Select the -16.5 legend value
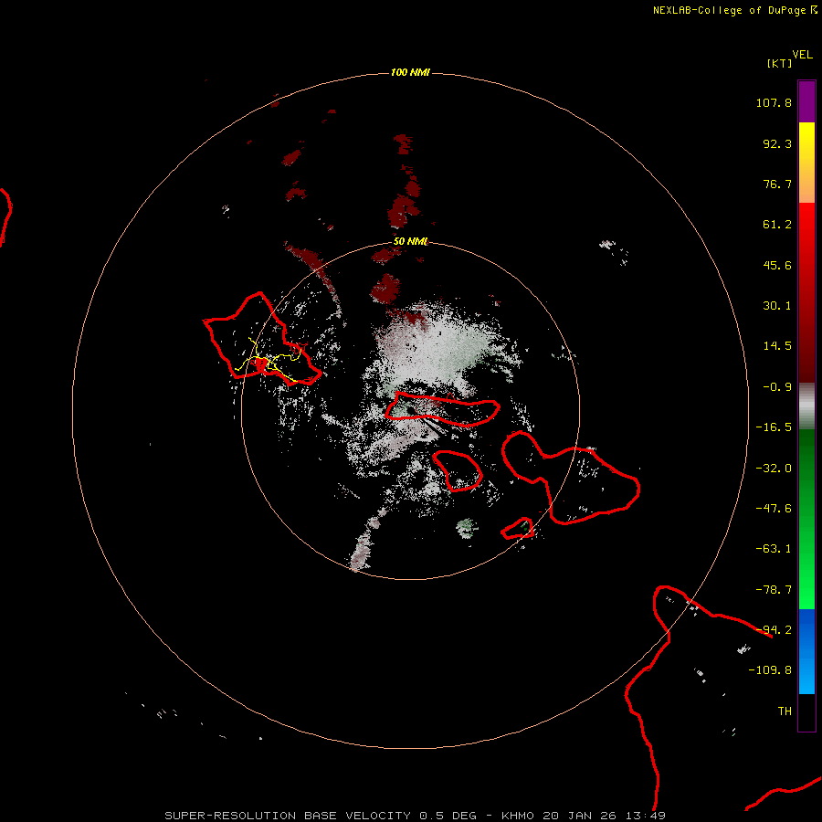The image size is (822, 822). [x=774, y=427]
